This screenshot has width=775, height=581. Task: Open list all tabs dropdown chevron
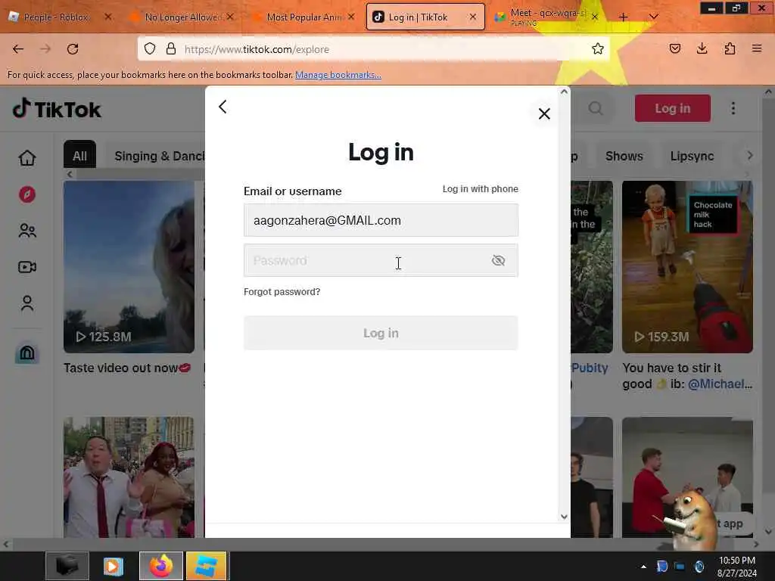click(653, 17)
